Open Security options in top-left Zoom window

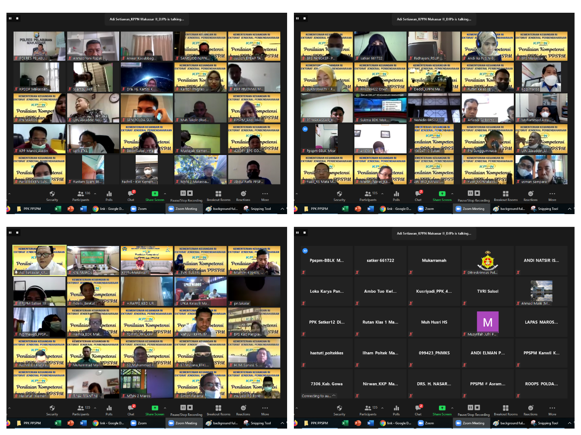pyautogui.click(x=52, y=196)
